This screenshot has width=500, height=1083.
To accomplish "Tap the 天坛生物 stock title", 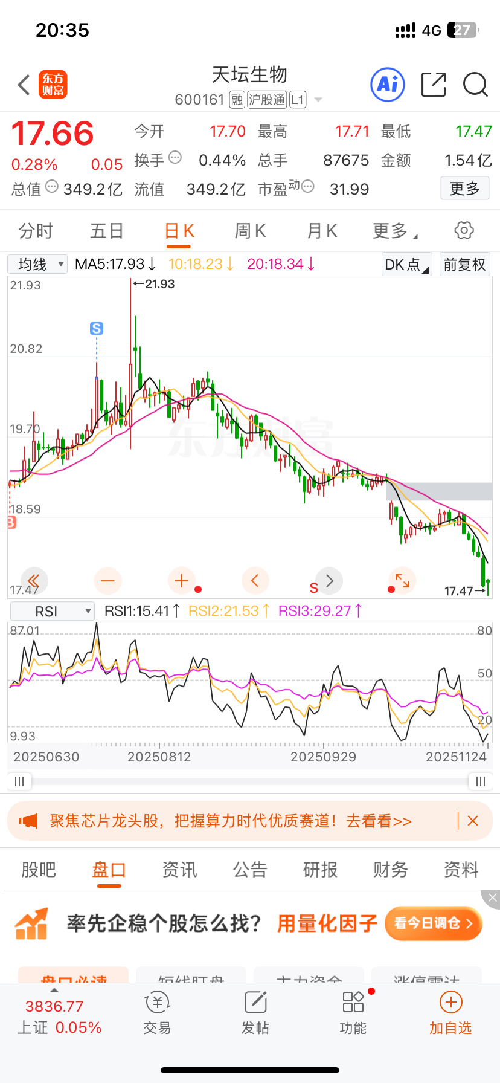I will point(249,74).
